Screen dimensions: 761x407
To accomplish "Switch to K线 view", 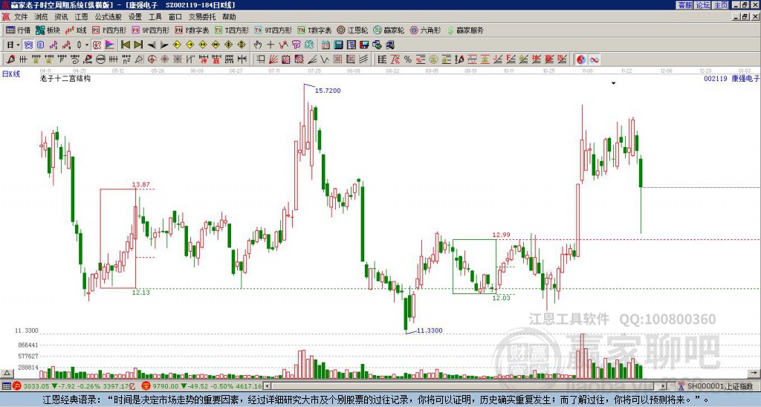I will pos(76,30).
